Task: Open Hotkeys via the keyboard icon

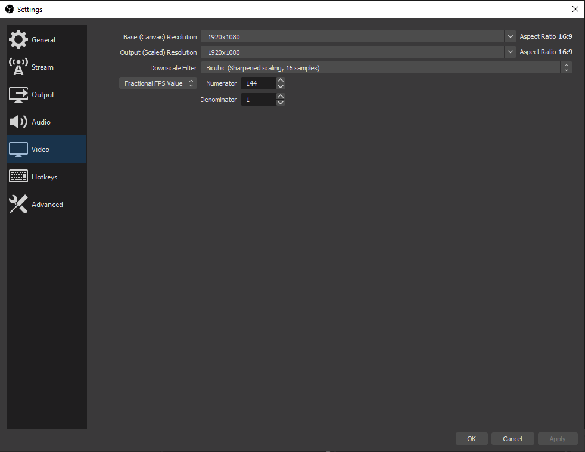Action: [x=18, y=177]
